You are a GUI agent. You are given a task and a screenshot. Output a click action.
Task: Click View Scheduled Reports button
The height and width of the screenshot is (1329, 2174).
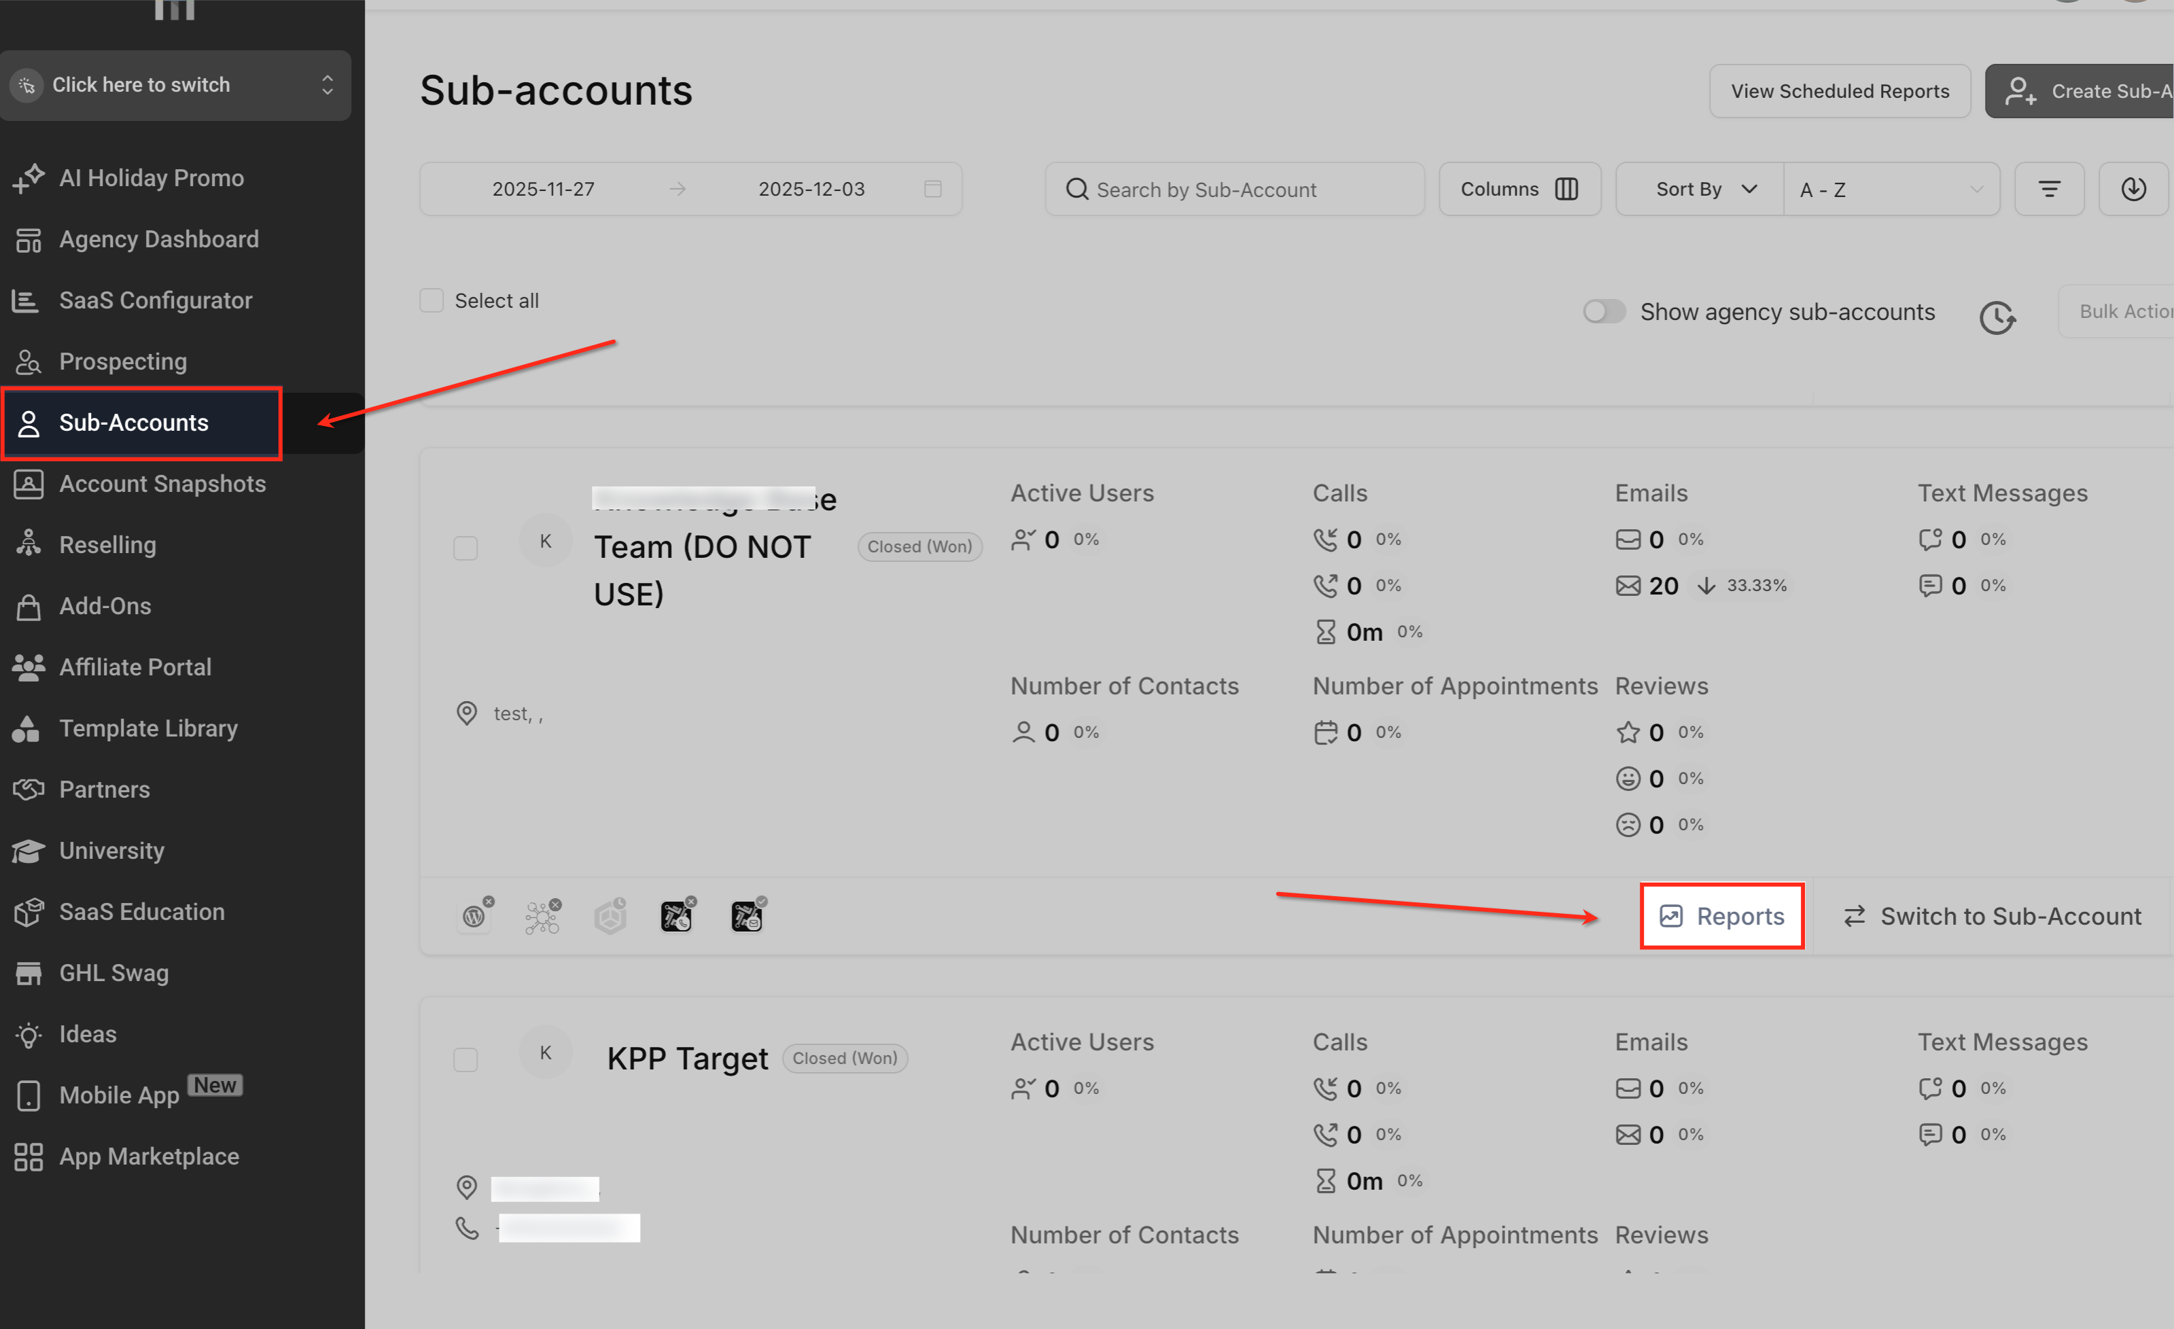tap(1839, 91)
